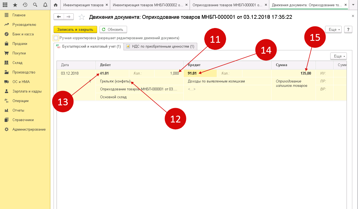Click the Администрирование gear icon
This screenshot has width=358, height=209.
(x=7, y=130)
